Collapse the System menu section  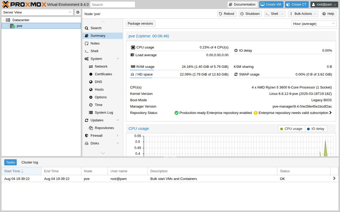point(118,59)
